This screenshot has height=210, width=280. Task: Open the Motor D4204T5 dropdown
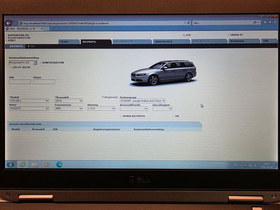point(29,108)
